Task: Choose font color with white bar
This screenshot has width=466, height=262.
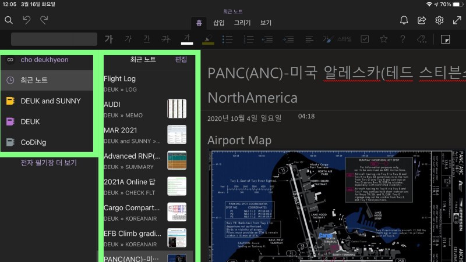Action: click(187, 39)
